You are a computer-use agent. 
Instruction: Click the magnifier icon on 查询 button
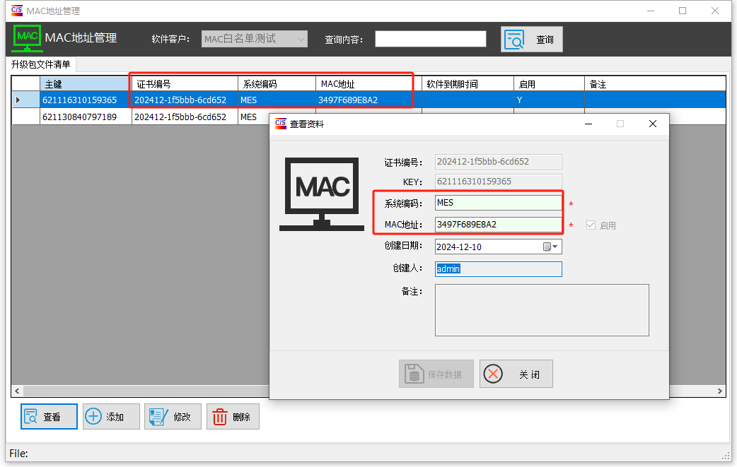(x=514, y=40)
